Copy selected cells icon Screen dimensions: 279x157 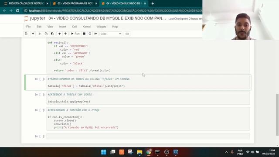[x=46, y=34]
